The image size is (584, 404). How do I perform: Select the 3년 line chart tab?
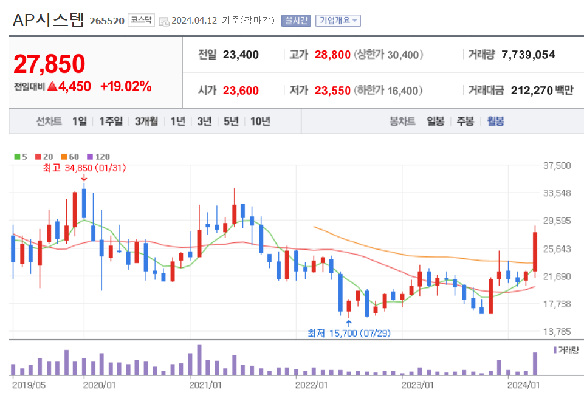tap(204, 122)
